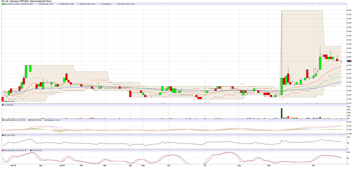The width and height of the screenshot is (353, 170).
Task: Click the Feb date label
Action: click(81, 166)
